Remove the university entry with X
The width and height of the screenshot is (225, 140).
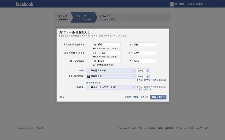tap(133, 77)
